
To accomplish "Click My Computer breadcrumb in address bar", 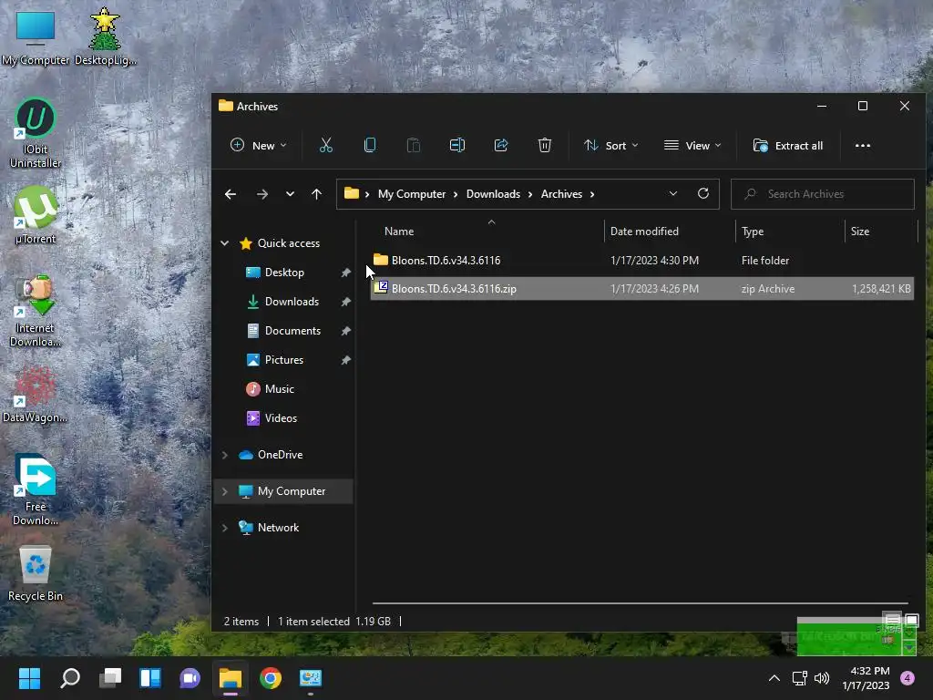I will tap(412, 194).
